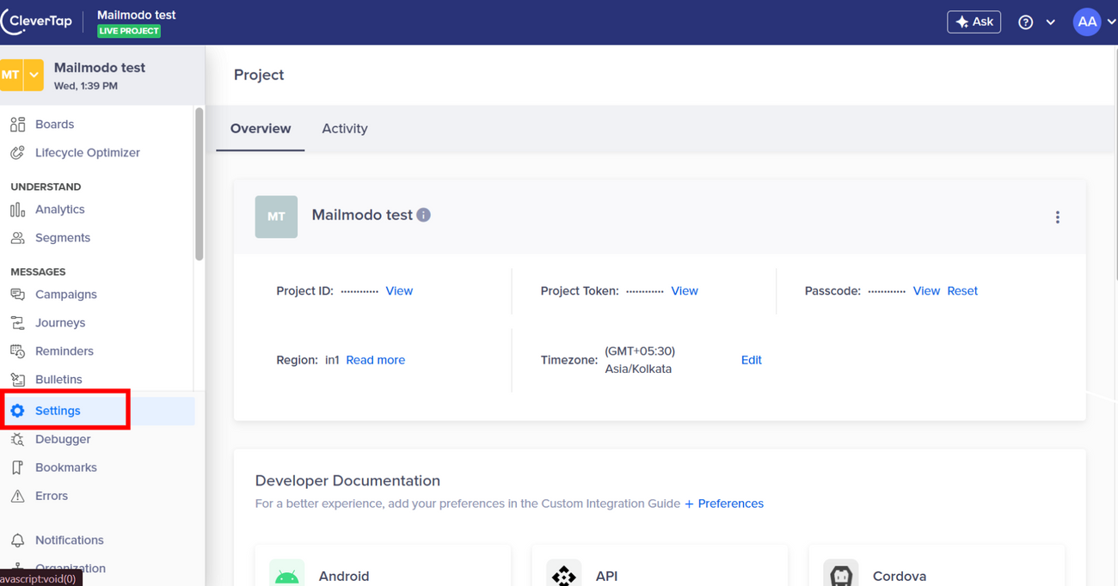The image size is (1118, 586).
Task: Open Journeys via its sidebar icon
Action: click(17, 323)
